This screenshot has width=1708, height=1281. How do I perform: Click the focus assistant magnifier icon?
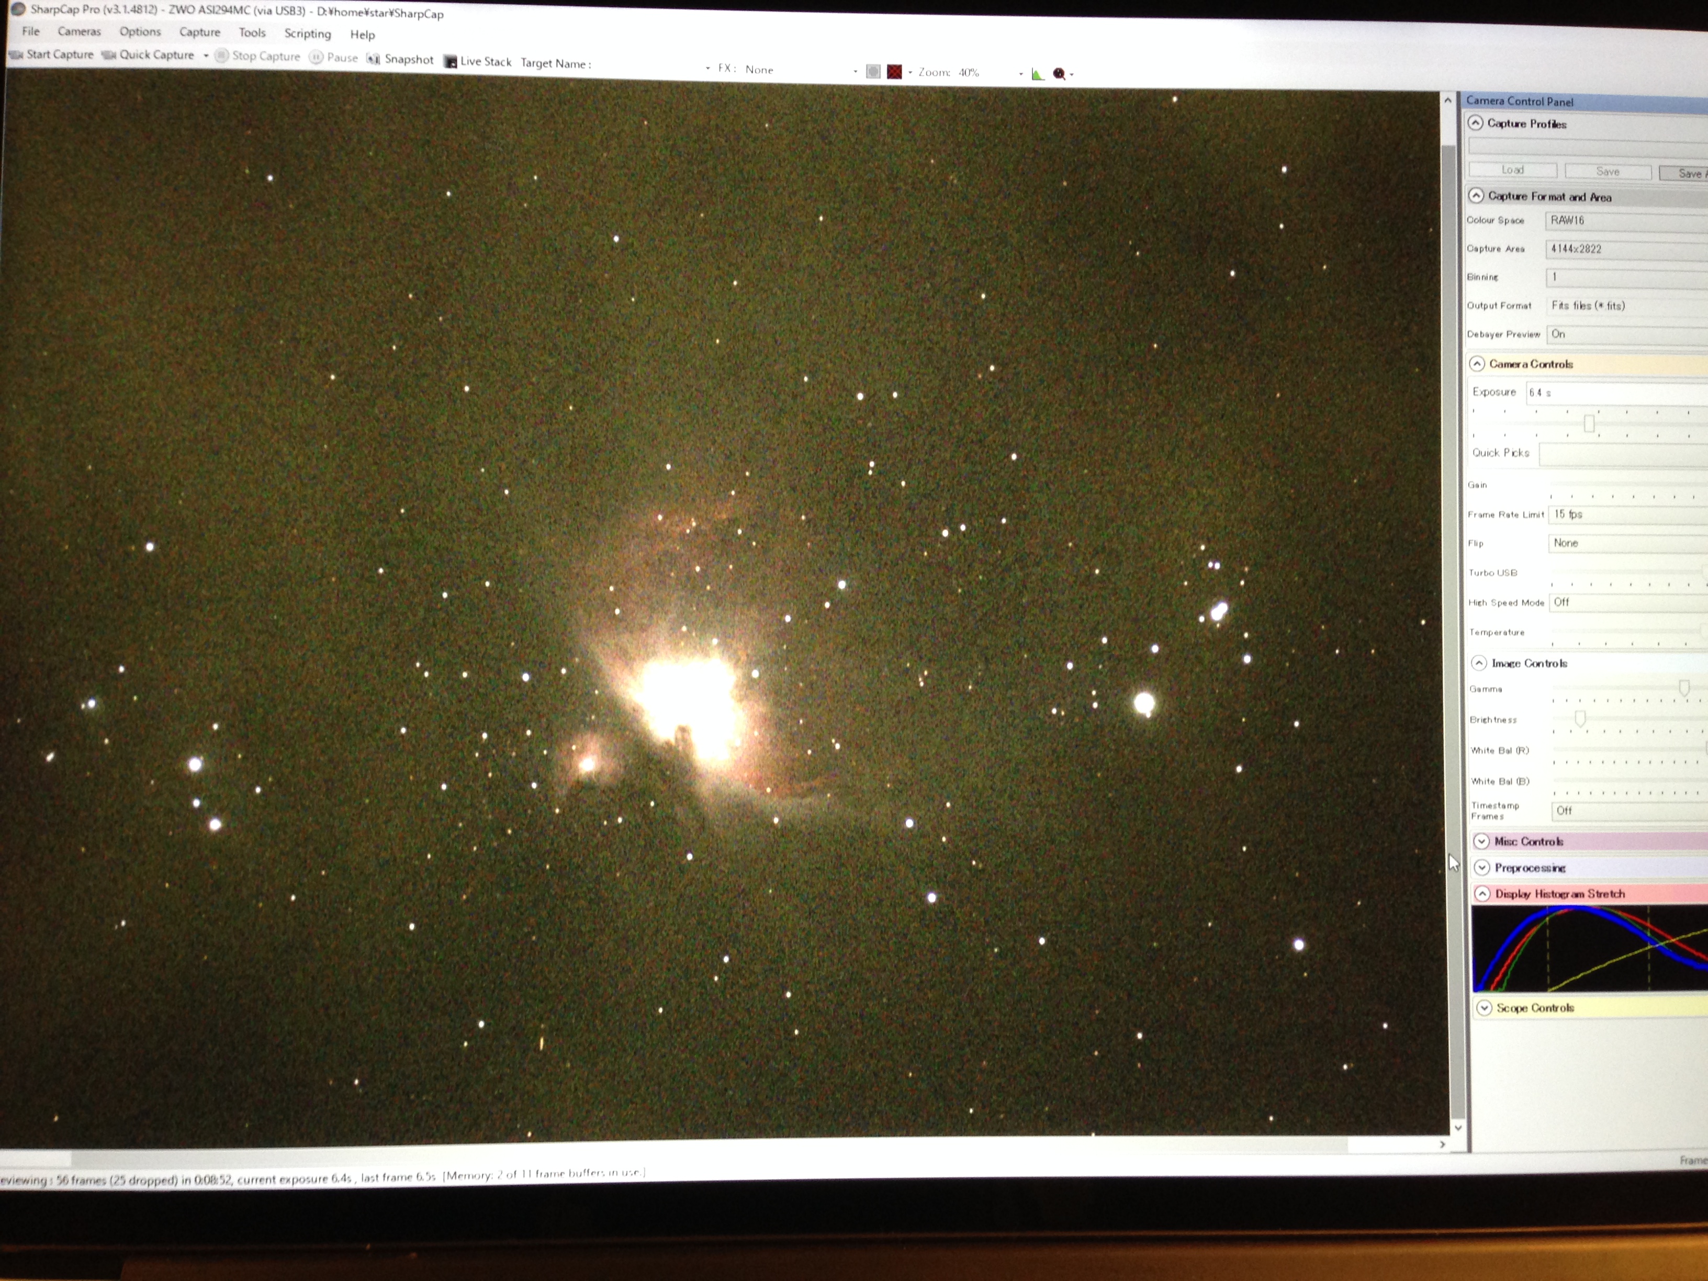coord(1060,74)
